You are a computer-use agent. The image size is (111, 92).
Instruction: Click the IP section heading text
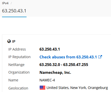[x=14, y=41]
